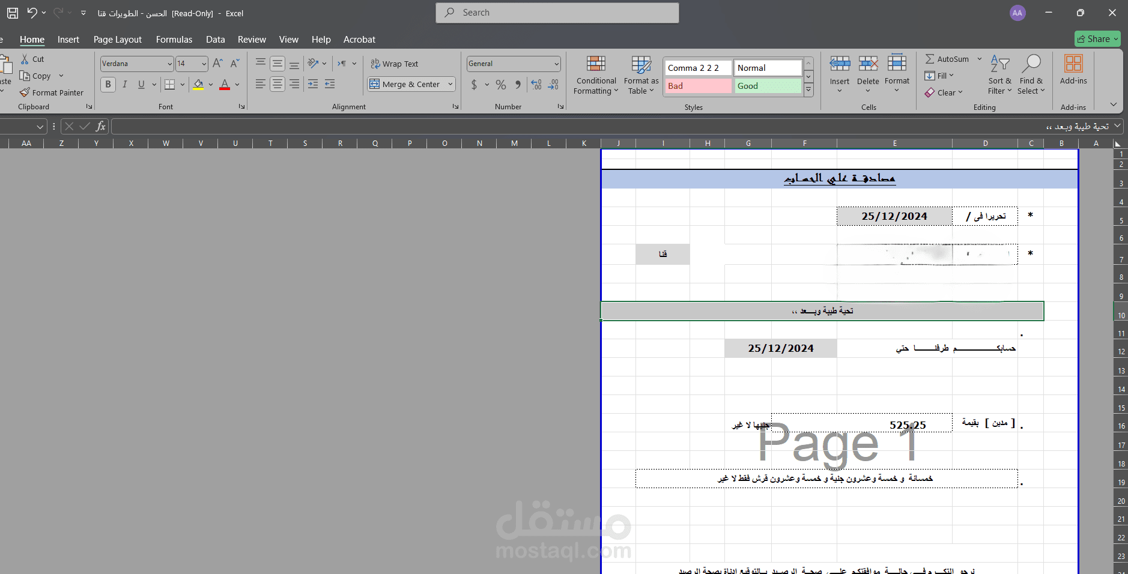The width and height of the screenshot is (1128, 574).
Task: Open the General number format dropdown
Action: (557, 64)
